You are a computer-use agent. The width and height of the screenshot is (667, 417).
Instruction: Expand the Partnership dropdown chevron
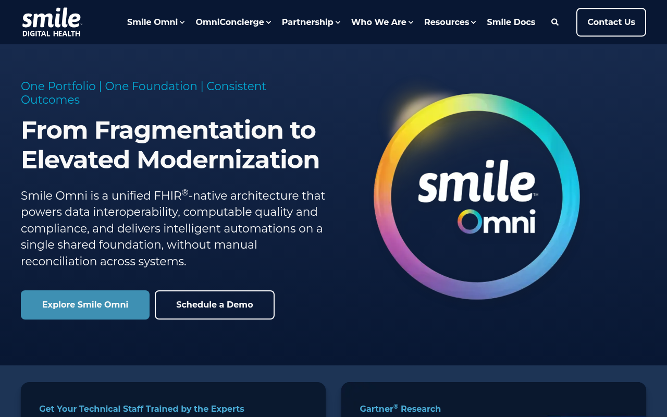[338, 22]
